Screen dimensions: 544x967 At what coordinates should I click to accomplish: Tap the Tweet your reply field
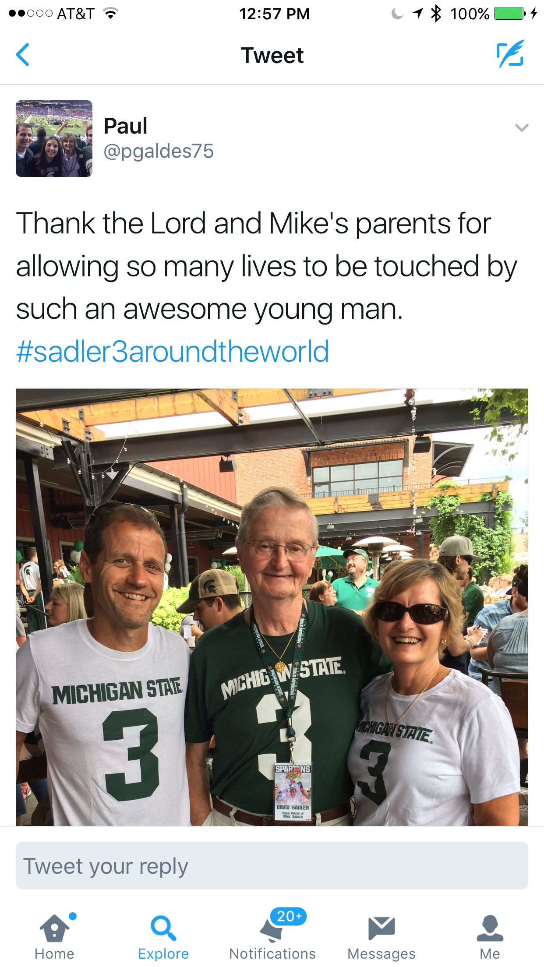[x=272, y=866]
